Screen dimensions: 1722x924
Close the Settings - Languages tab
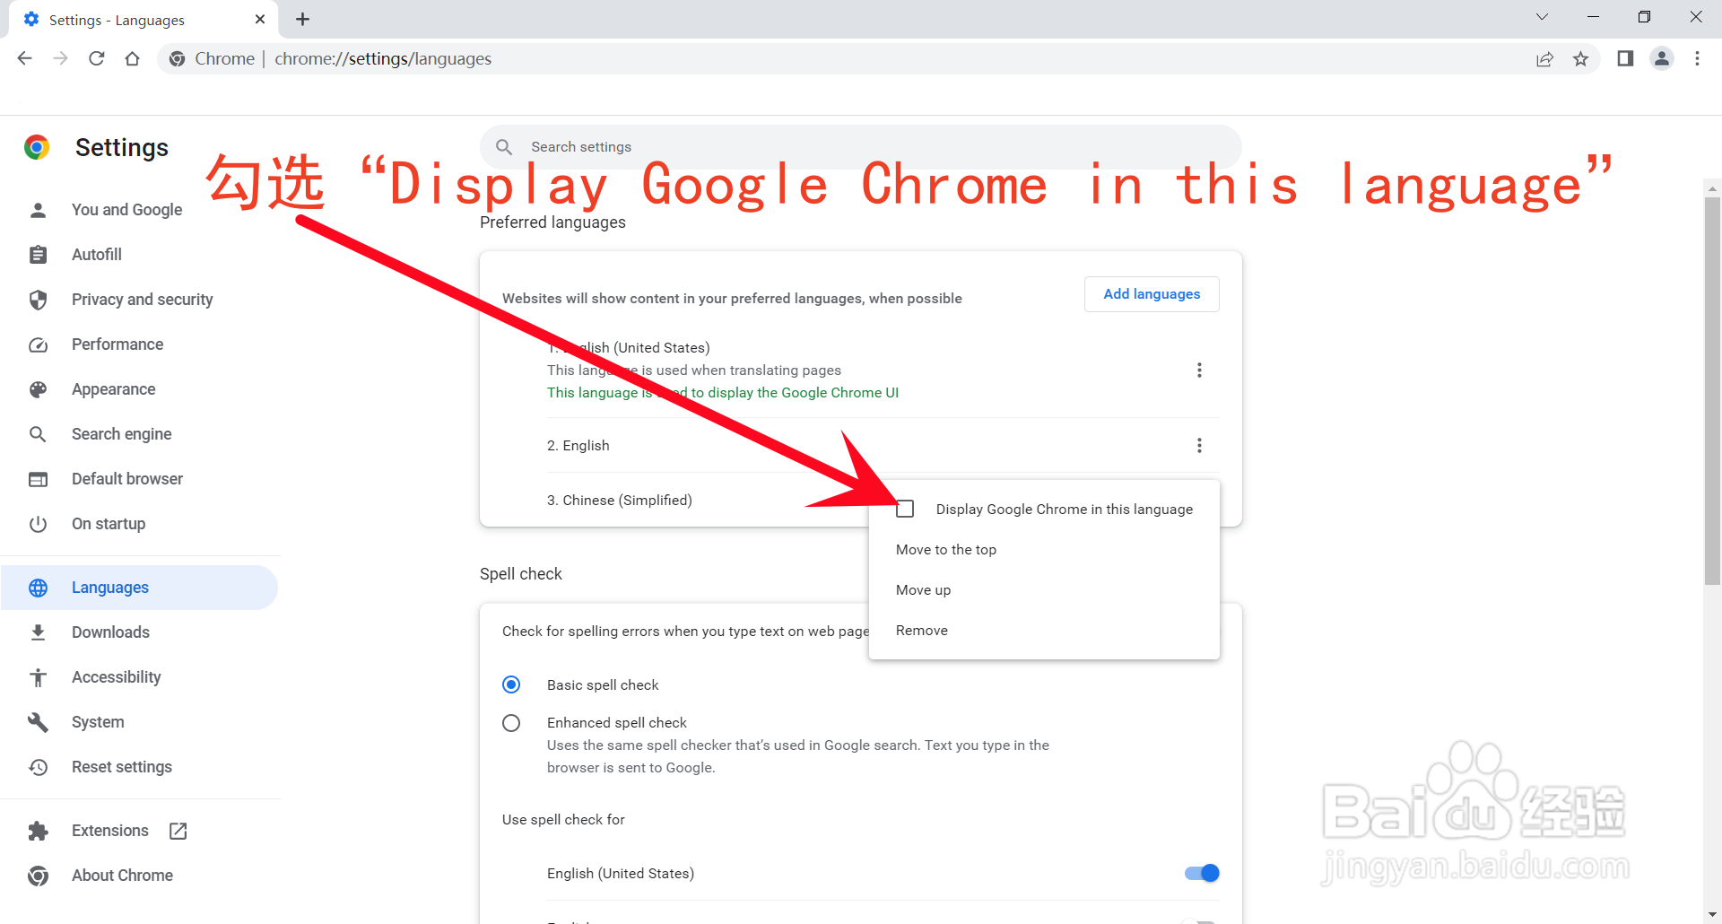click(260, 19)
